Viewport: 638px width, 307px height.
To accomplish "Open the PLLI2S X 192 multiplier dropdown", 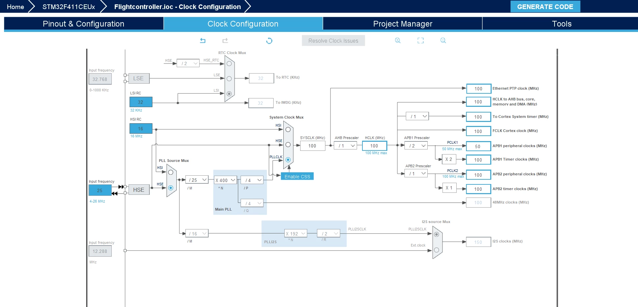I will click(296, 233).
